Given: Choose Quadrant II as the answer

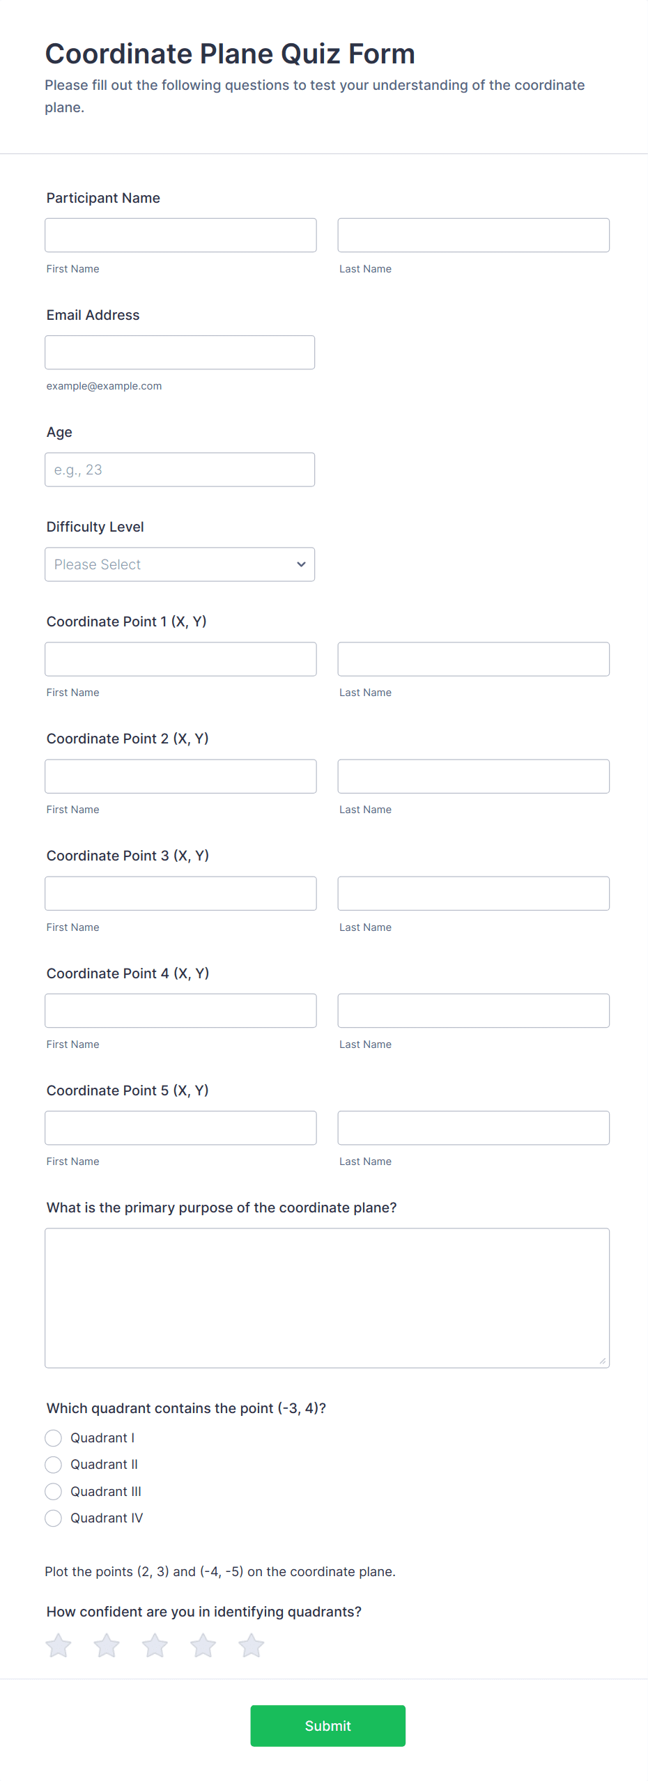Looking at the screenshot, I should (x=54, y=1465).
